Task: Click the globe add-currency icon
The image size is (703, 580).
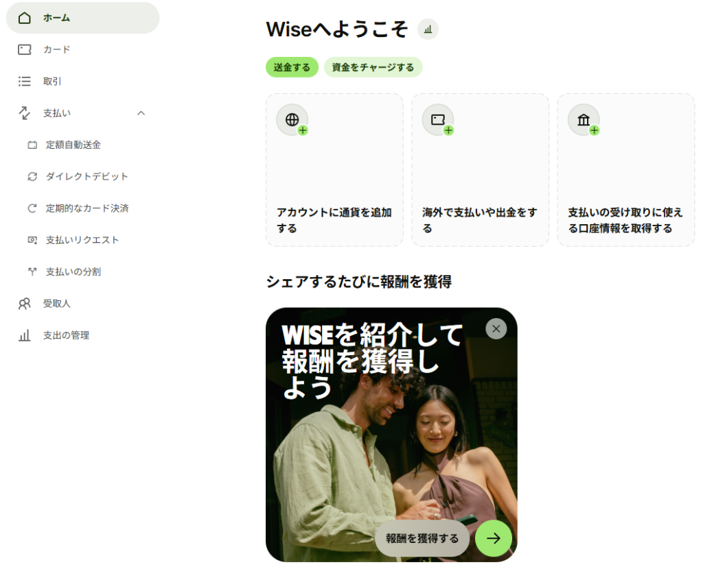Action: pyautogui.click(x=292, y=120)
